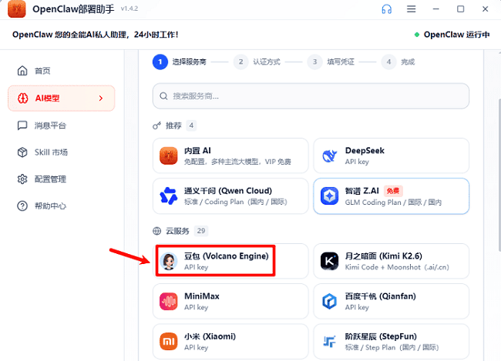Click the 免费 badge on 智谱 Z.AI
This screenshot has height=361, width=501.
coord(393,191)
